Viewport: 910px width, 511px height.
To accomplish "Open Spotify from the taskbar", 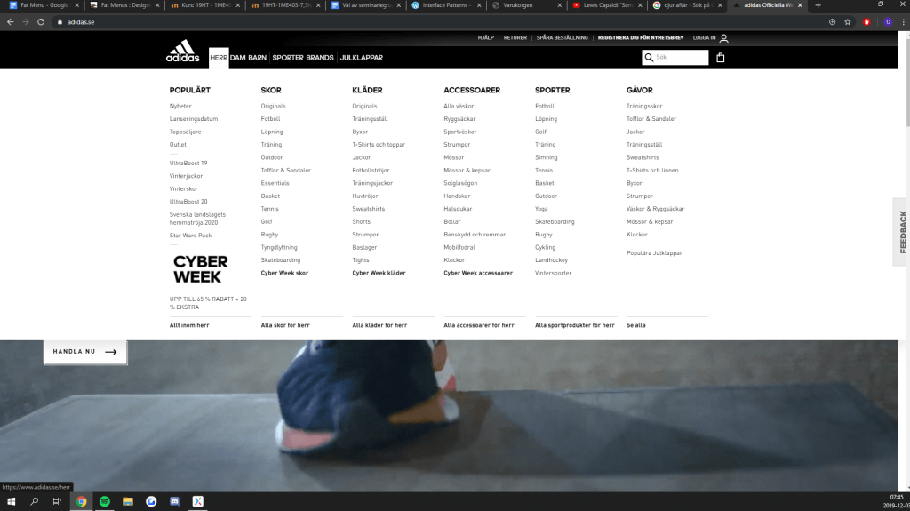I will 104,501.
